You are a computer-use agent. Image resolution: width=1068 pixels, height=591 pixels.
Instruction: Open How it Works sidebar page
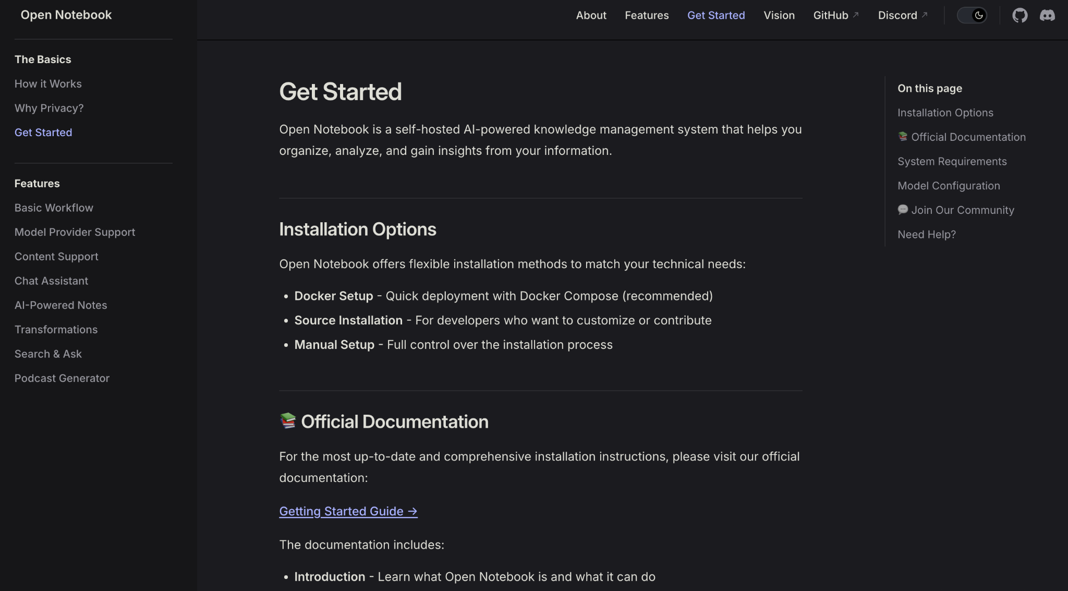pyautogui.click(x=48, y=84)
